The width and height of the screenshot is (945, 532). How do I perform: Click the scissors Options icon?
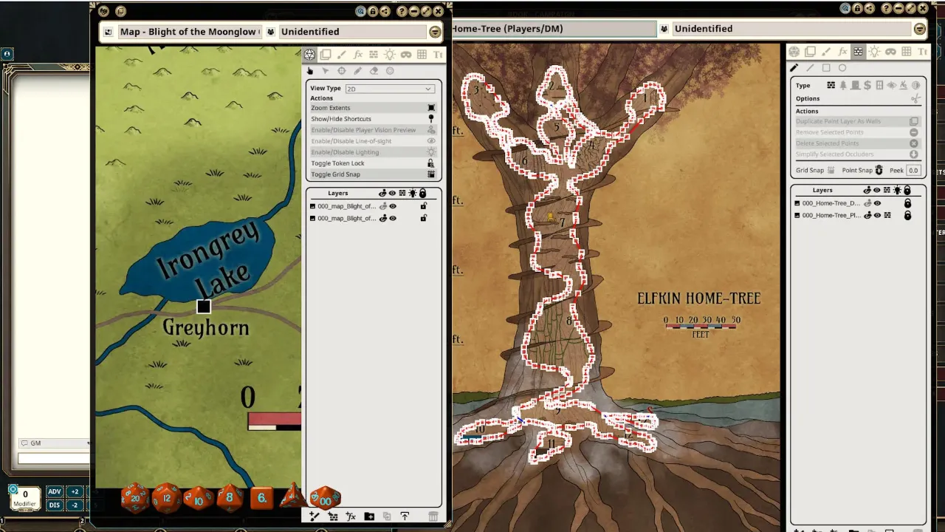coord(915,98)
